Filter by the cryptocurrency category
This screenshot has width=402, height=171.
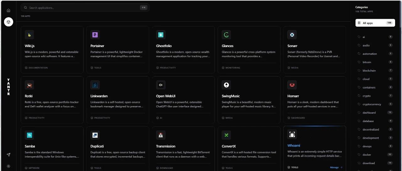(375, 104)
